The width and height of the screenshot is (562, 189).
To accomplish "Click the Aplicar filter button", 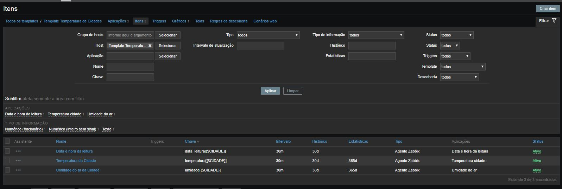I will (x=270, y=91).
